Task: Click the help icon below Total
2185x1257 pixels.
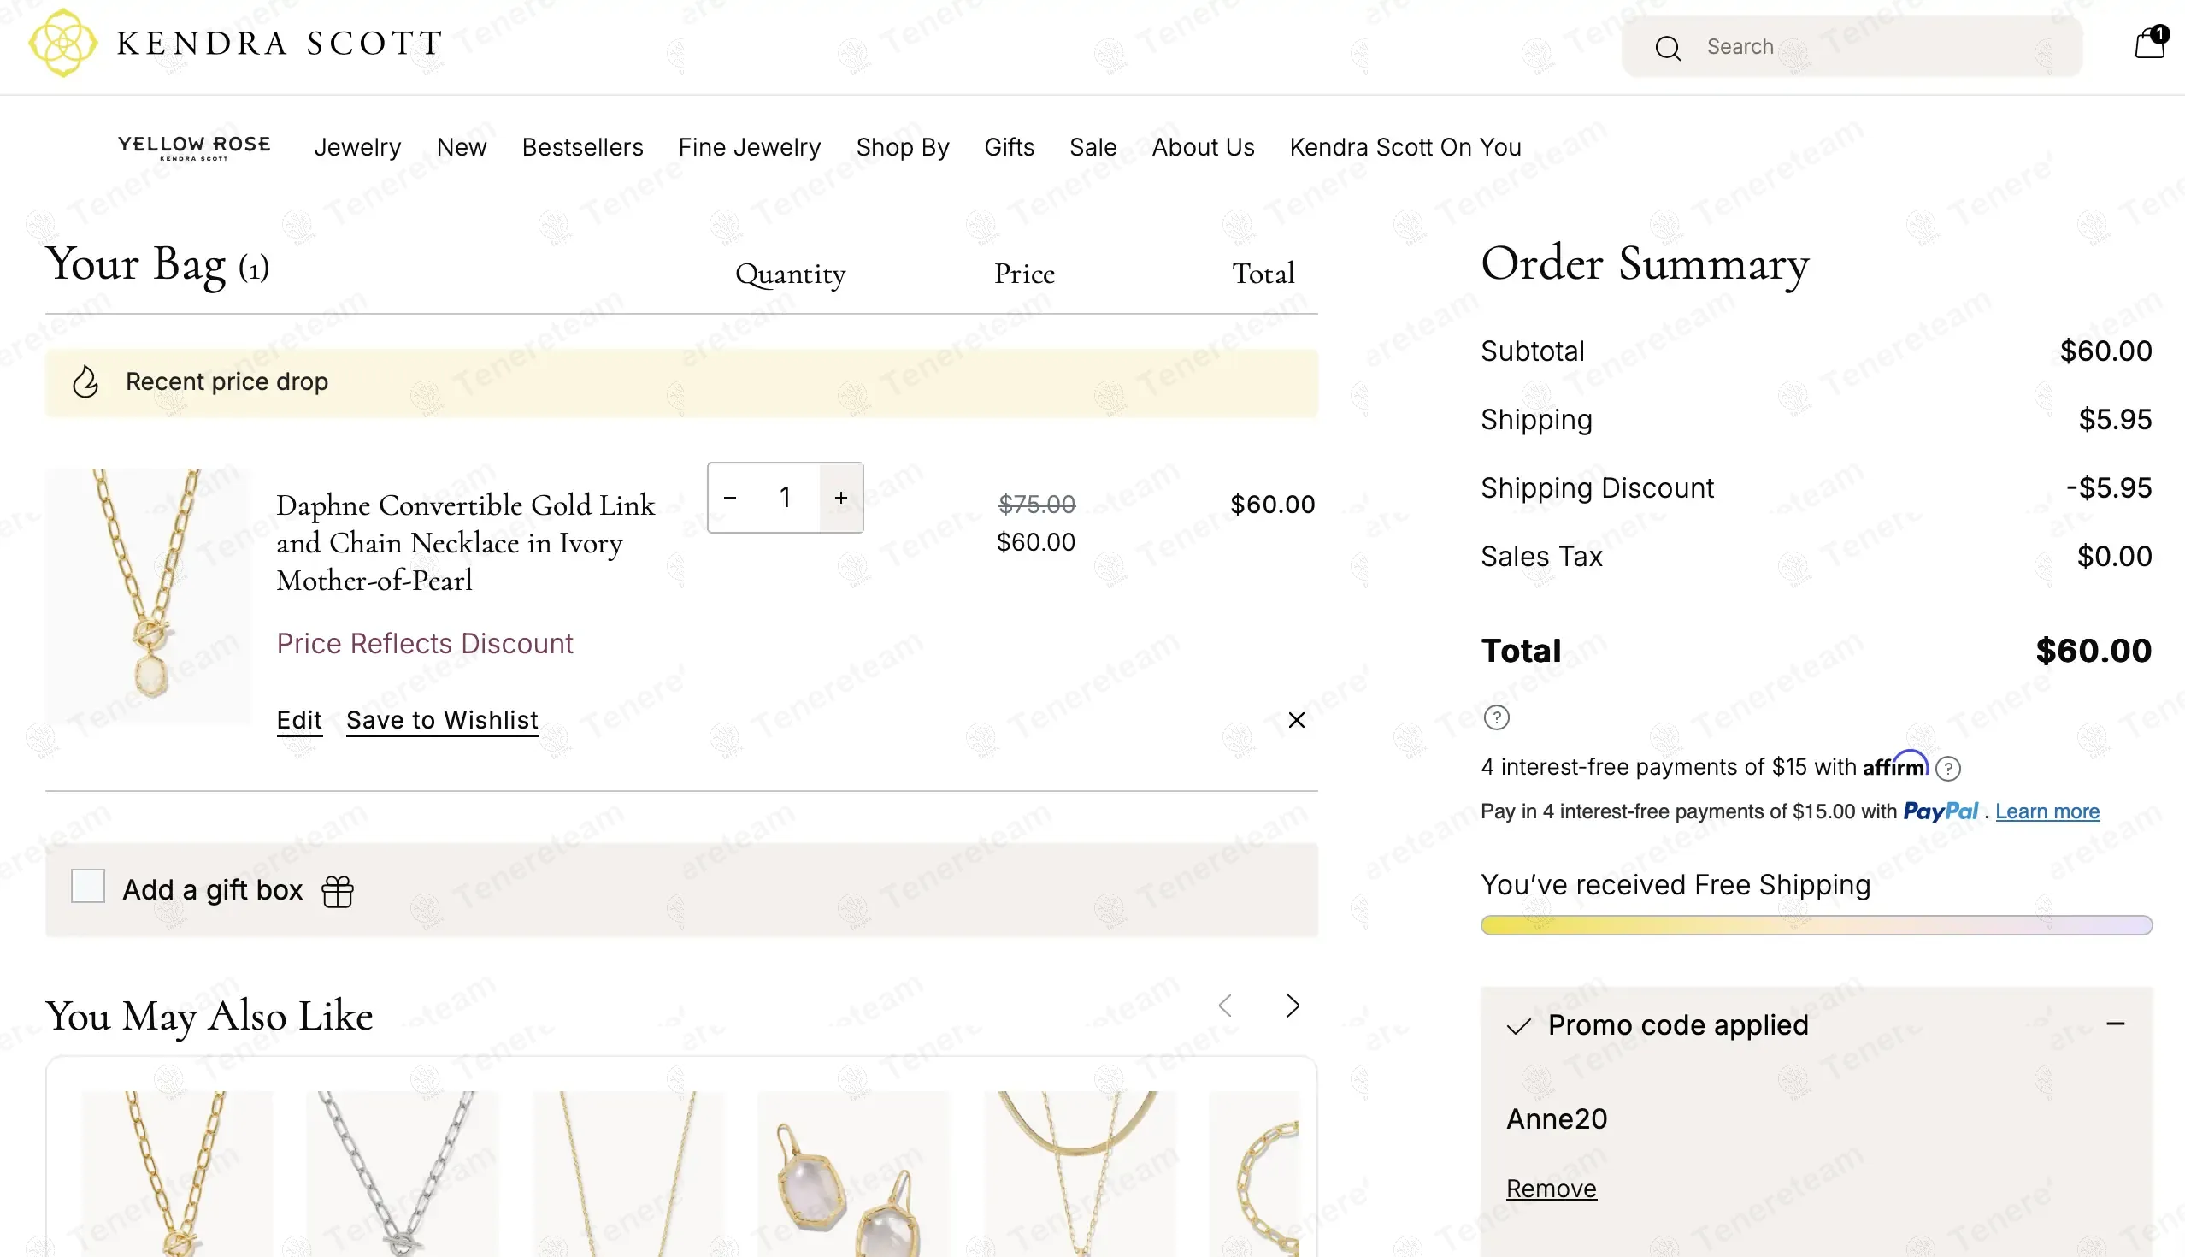Action: coord(1496,717)
